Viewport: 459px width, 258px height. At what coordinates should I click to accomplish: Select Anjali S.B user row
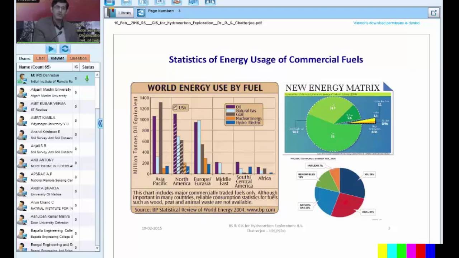[x=56, y=149]
